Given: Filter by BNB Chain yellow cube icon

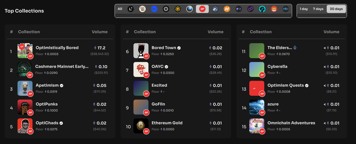Looking at the screenshot, I should (178, 9).
